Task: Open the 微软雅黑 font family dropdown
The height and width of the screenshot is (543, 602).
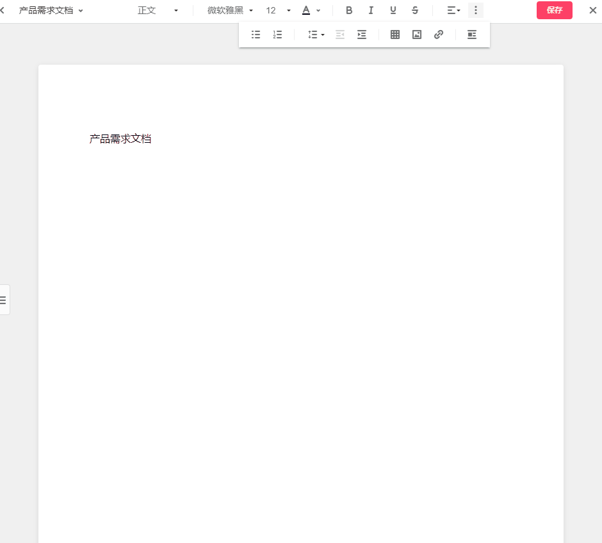Action: coord(230,10)
